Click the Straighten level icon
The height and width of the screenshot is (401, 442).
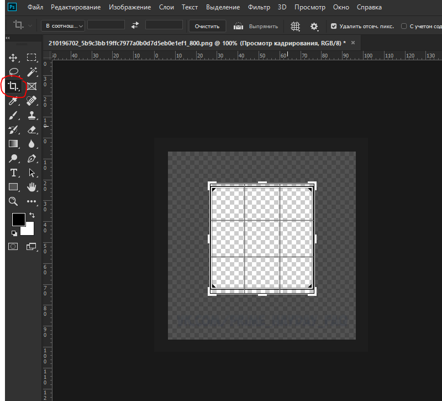click(x=238, y=26)
